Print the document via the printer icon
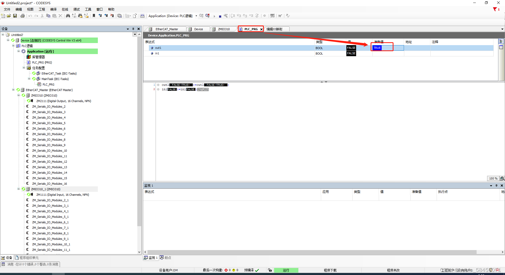This screenshot has width=505, height=275. pos(22,16)
